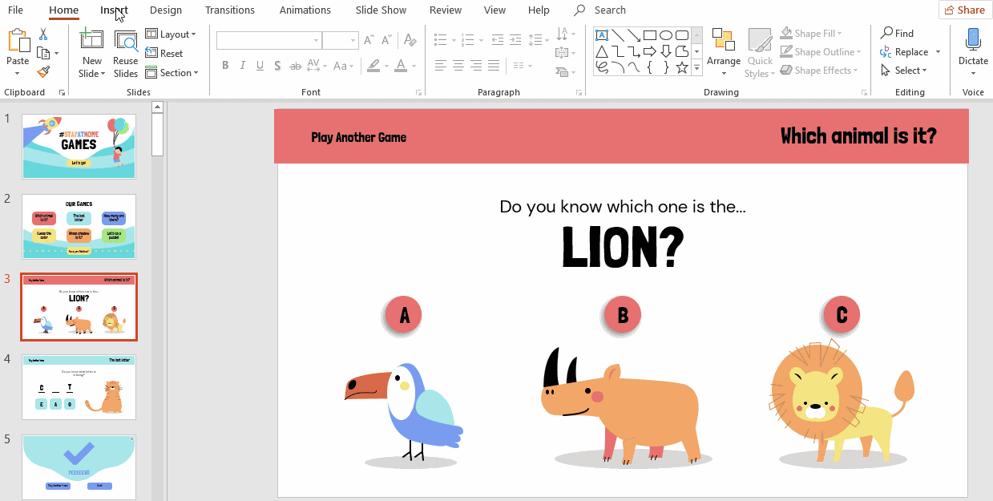Choose the text box shape

[x=602, y=35]
